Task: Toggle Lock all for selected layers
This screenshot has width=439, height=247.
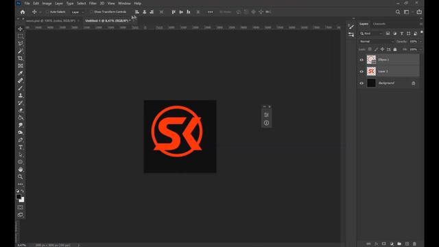Action: tap(395, 49)
